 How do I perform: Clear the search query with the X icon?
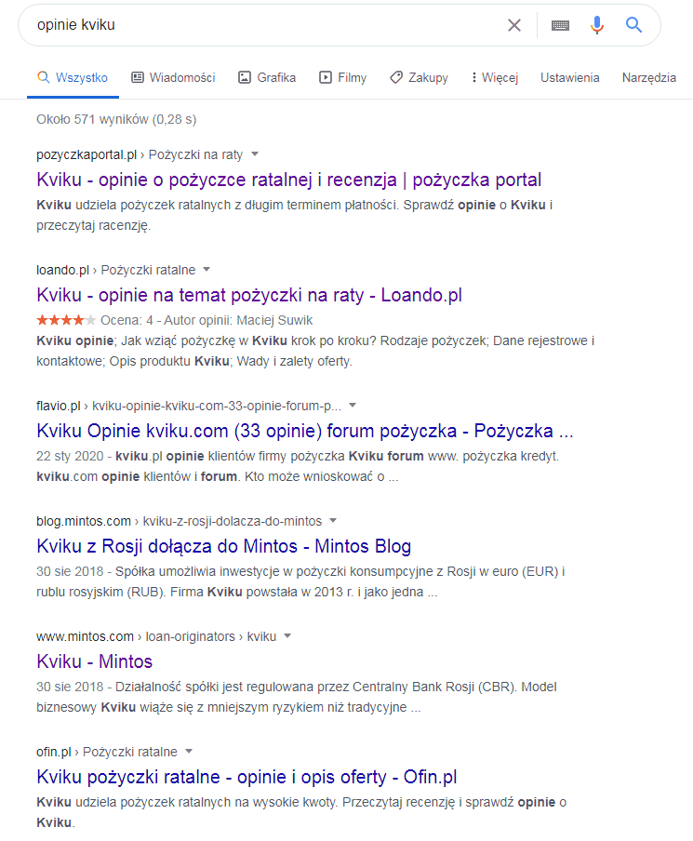click(x=513, y=25)
